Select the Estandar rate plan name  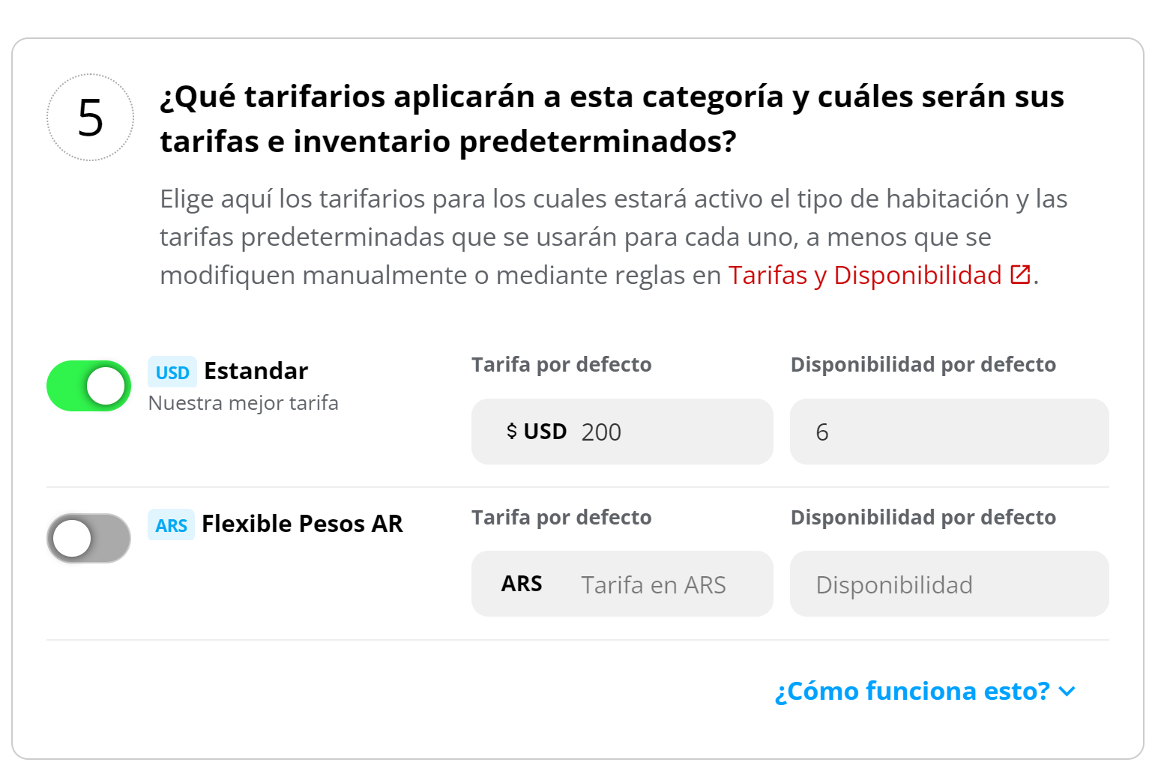click(x=255, y=370)
